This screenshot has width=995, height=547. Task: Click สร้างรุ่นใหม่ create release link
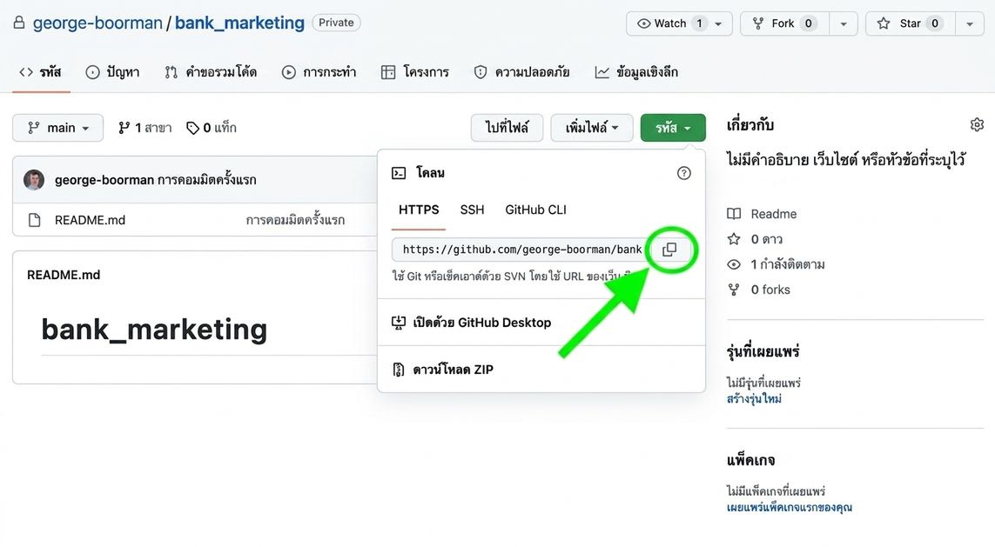click(x=754, y=398)
